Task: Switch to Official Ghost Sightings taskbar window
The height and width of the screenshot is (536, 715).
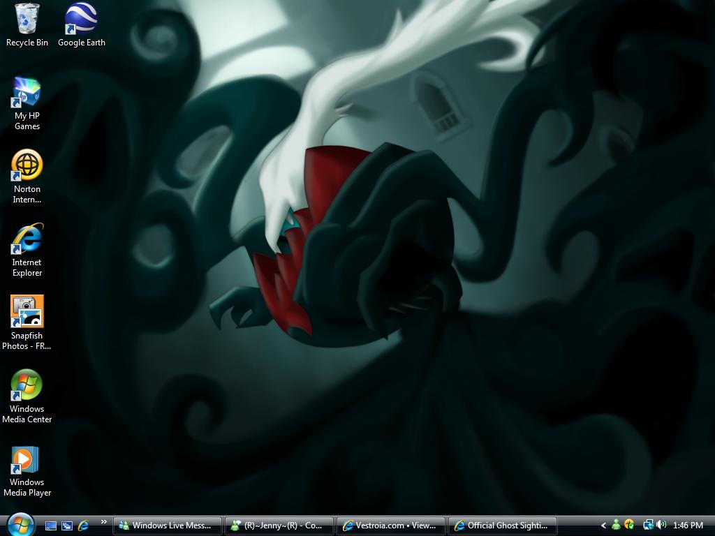Action: click(x=503, y=526)
